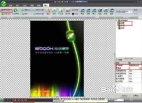Image resolution: width=142 pixels, height=103 pixels.
Task: Click the 属性 column header
Action: pos(122,63)
